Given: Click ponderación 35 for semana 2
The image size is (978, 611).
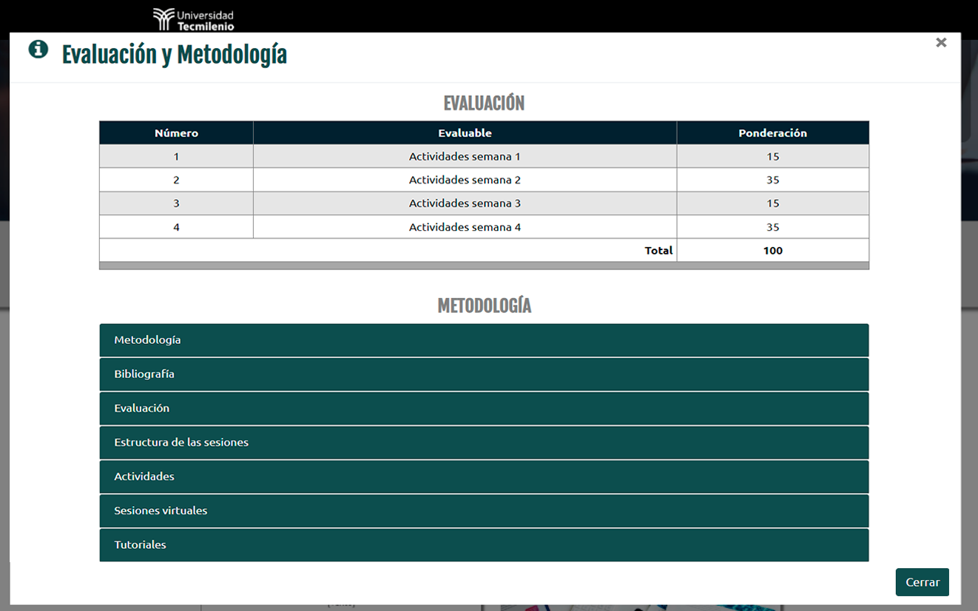Looking at the screenshot, I should (x=772, y=180).
